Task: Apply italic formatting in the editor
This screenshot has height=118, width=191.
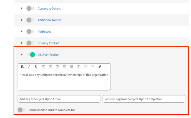Action: point(29,67)
